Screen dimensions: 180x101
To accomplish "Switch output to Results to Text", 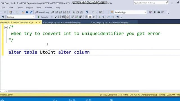I will click(x=86, y=17).
